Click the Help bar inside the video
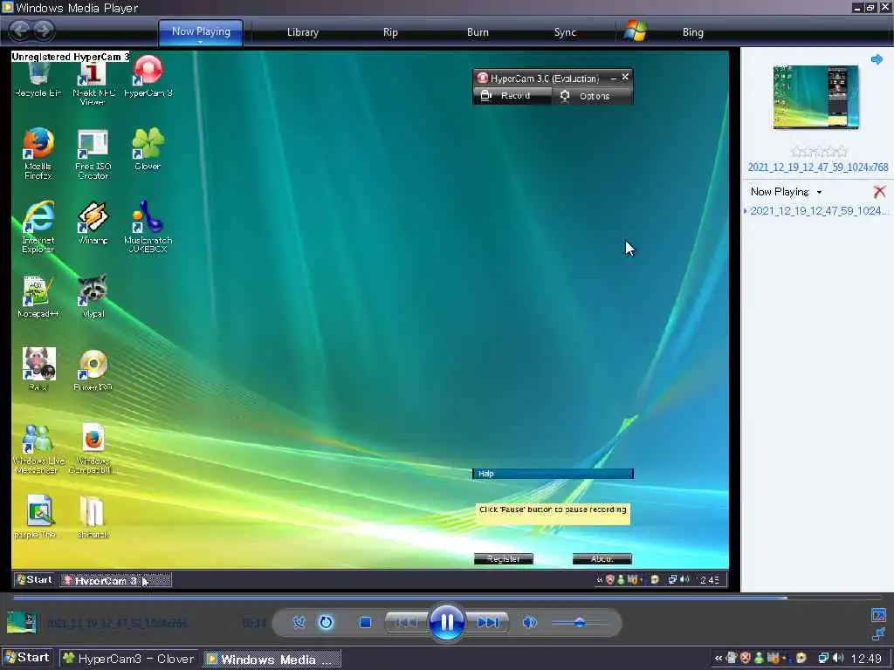Viewport: 894px width, 670px height. coord(553,474)
